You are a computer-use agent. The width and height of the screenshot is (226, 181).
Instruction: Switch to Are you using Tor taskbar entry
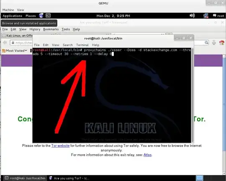[x=69, y=178]
